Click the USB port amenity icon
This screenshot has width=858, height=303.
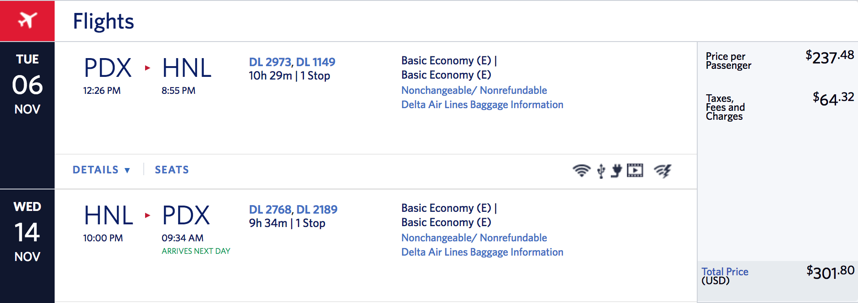601,171
